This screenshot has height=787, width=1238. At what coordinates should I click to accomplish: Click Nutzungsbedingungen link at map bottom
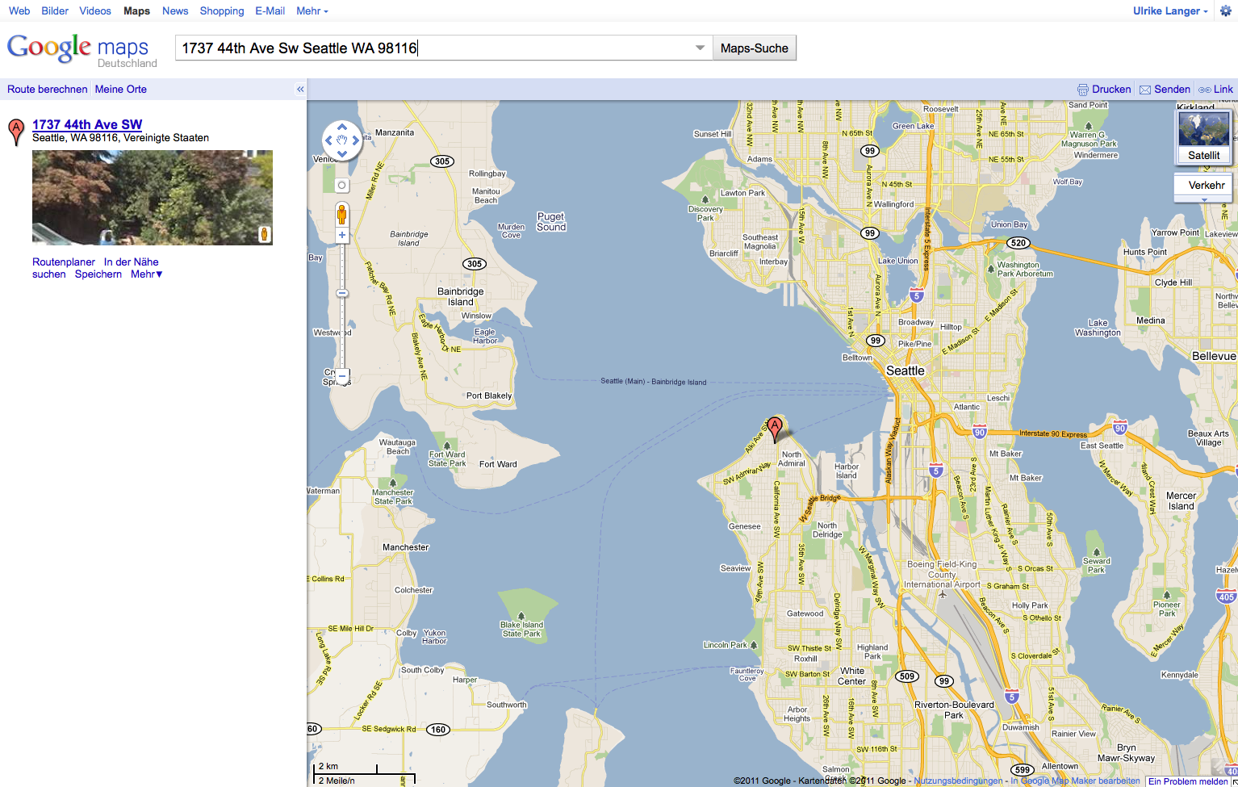pos(958,781)
